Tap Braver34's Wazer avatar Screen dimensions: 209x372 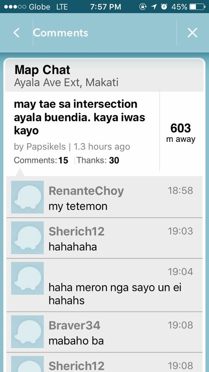(27, 332)
